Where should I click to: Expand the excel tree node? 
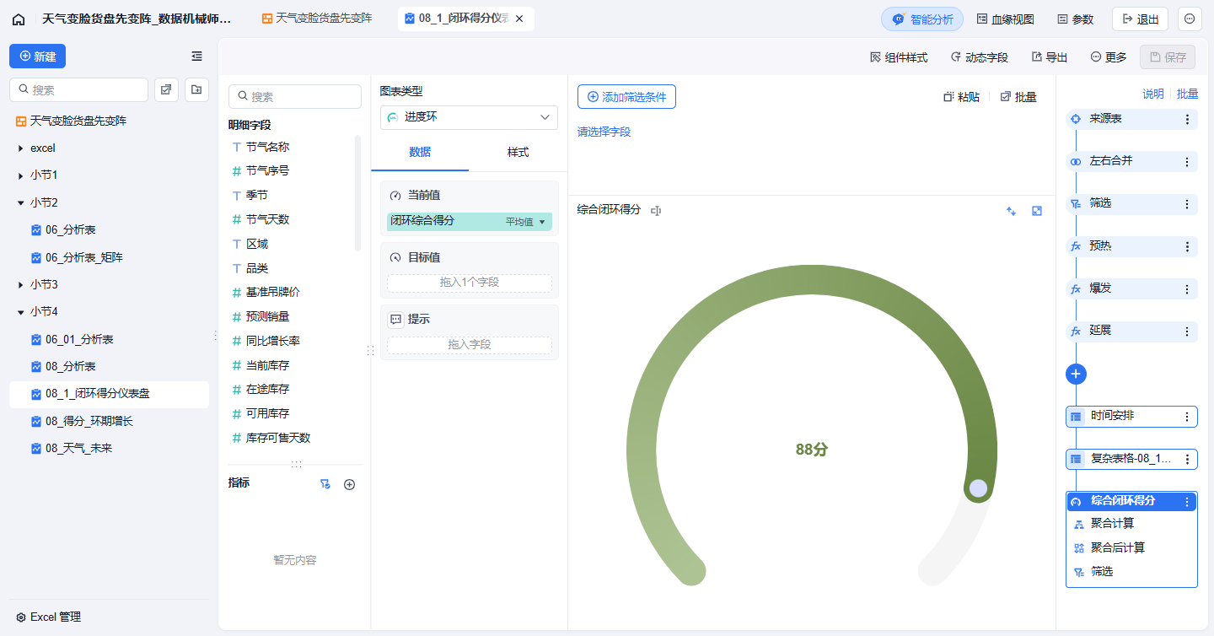pos(21,148)
